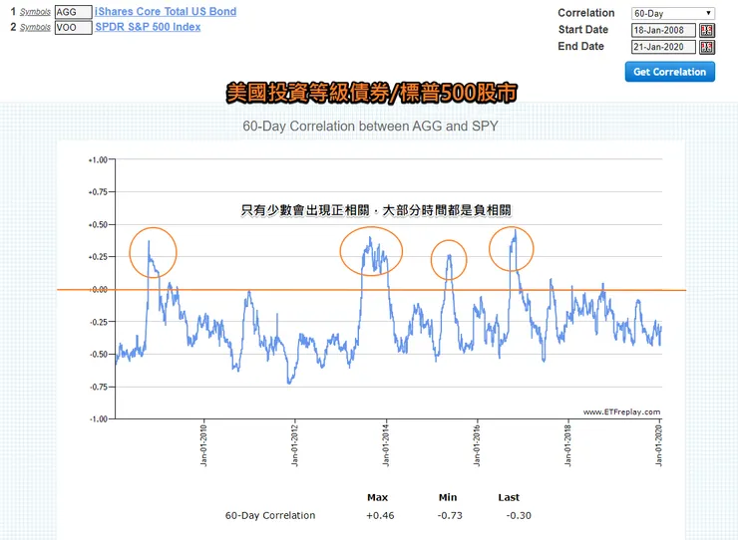Click the Jan-01-2018 x-axis label

pos(568,444)
